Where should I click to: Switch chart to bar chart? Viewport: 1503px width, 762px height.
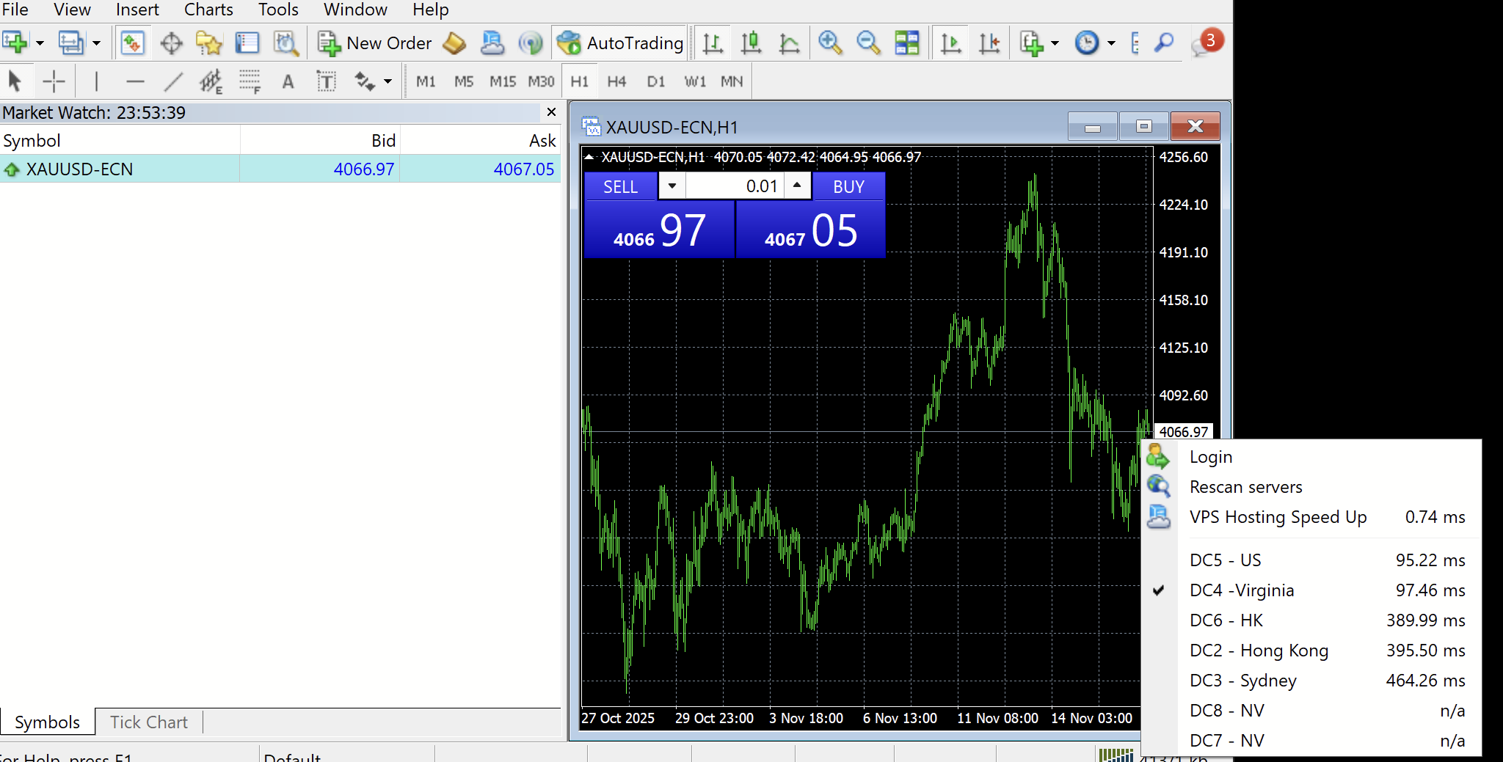point(713,43)
